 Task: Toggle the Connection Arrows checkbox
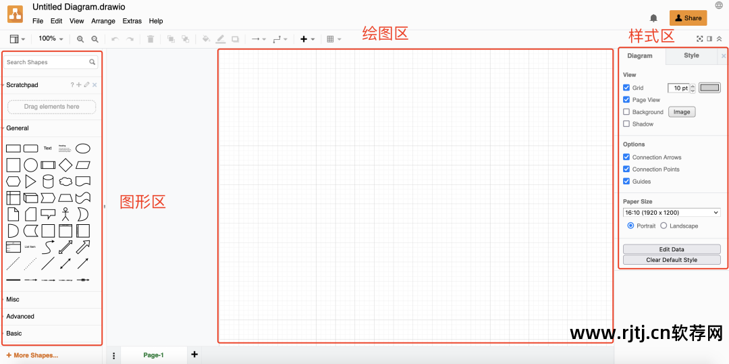626,157
